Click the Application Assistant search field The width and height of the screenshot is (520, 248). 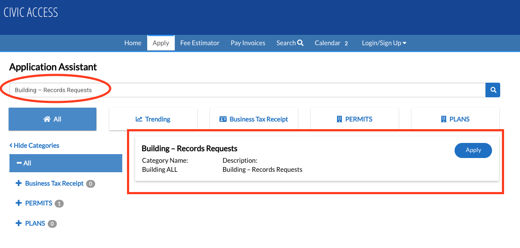tap(247, 90)
